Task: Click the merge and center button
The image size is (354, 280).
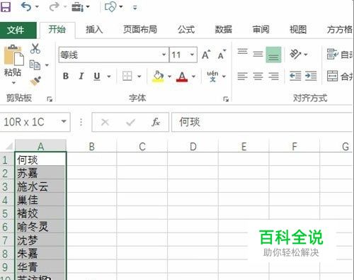Action: click(340, 76)
